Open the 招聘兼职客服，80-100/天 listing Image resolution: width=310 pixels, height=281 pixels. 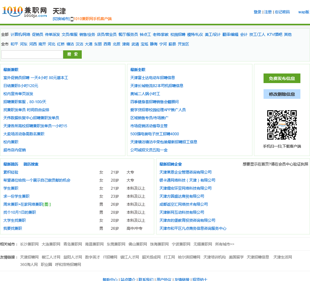tap(25, 102)
